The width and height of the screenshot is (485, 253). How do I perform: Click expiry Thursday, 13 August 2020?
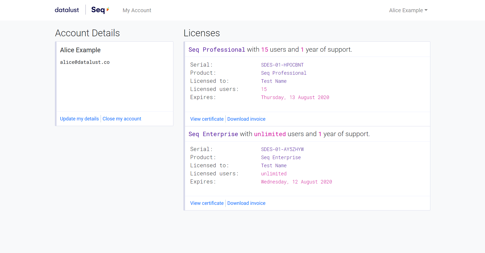tap(295, 97)
